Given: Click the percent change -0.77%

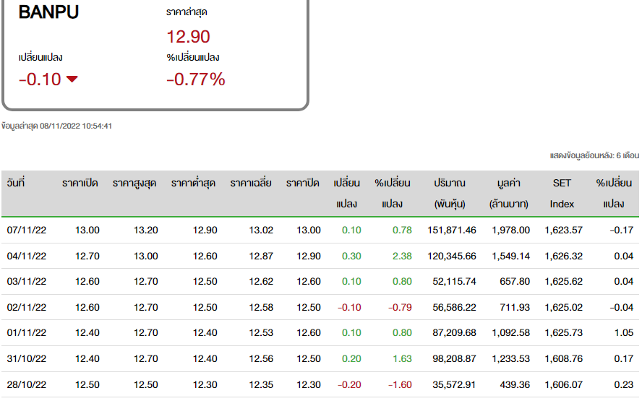Looking at the screenshot, I should click(196, 79).
